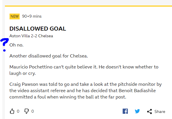
Task: Click the name Mauricio Pochettino
Action: (31, 67)
